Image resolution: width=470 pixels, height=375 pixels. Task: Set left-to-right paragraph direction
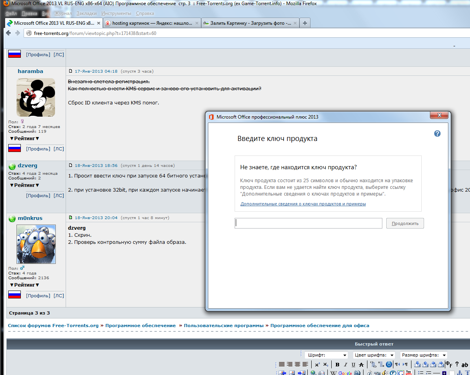[x=405, y=364]
